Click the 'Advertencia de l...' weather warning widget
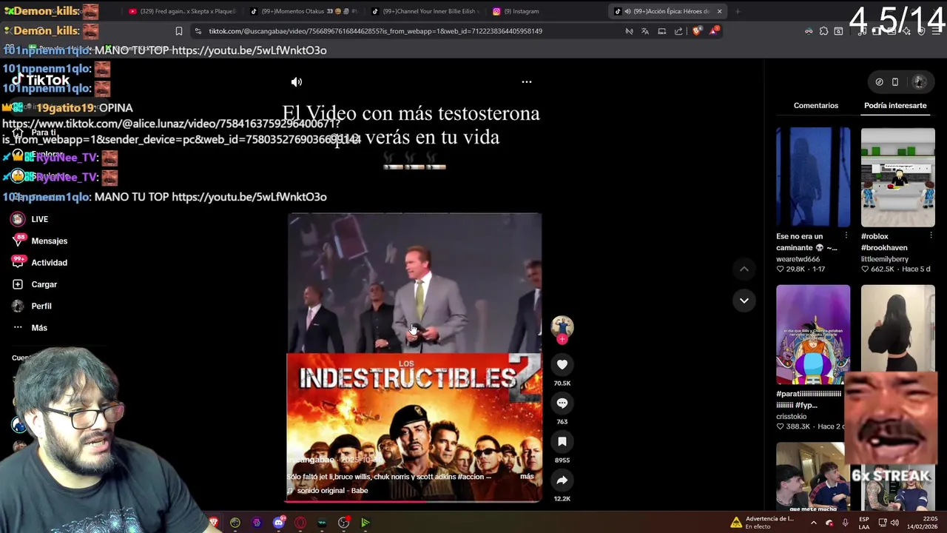 click(762, 523)
